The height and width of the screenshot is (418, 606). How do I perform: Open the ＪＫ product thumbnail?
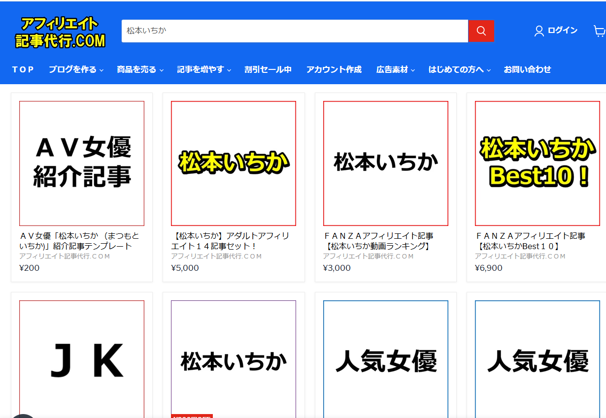point(82,359)
